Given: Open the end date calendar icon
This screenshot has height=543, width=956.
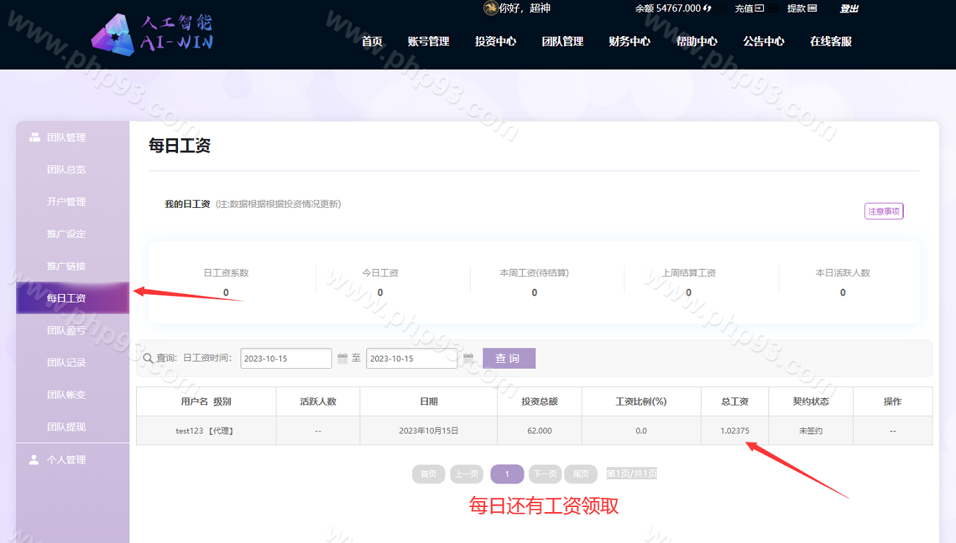Looking at the screenshot, I should (x=468, y=359).
